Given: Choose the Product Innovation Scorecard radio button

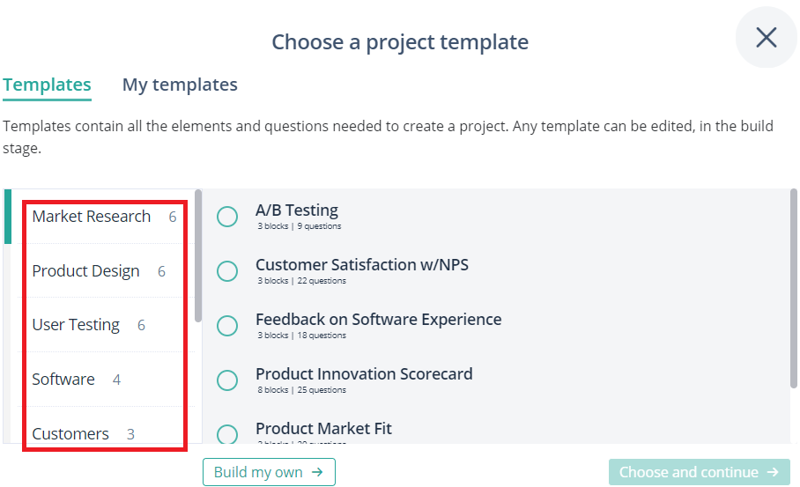Looking at the screenshot, I should [227, 380].
